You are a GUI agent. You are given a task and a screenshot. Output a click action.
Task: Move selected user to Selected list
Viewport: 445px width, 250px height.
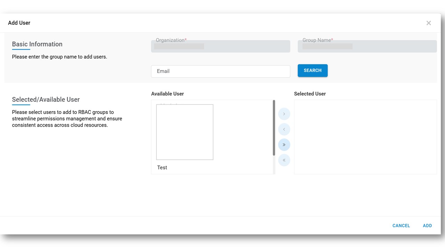(284, 114)
